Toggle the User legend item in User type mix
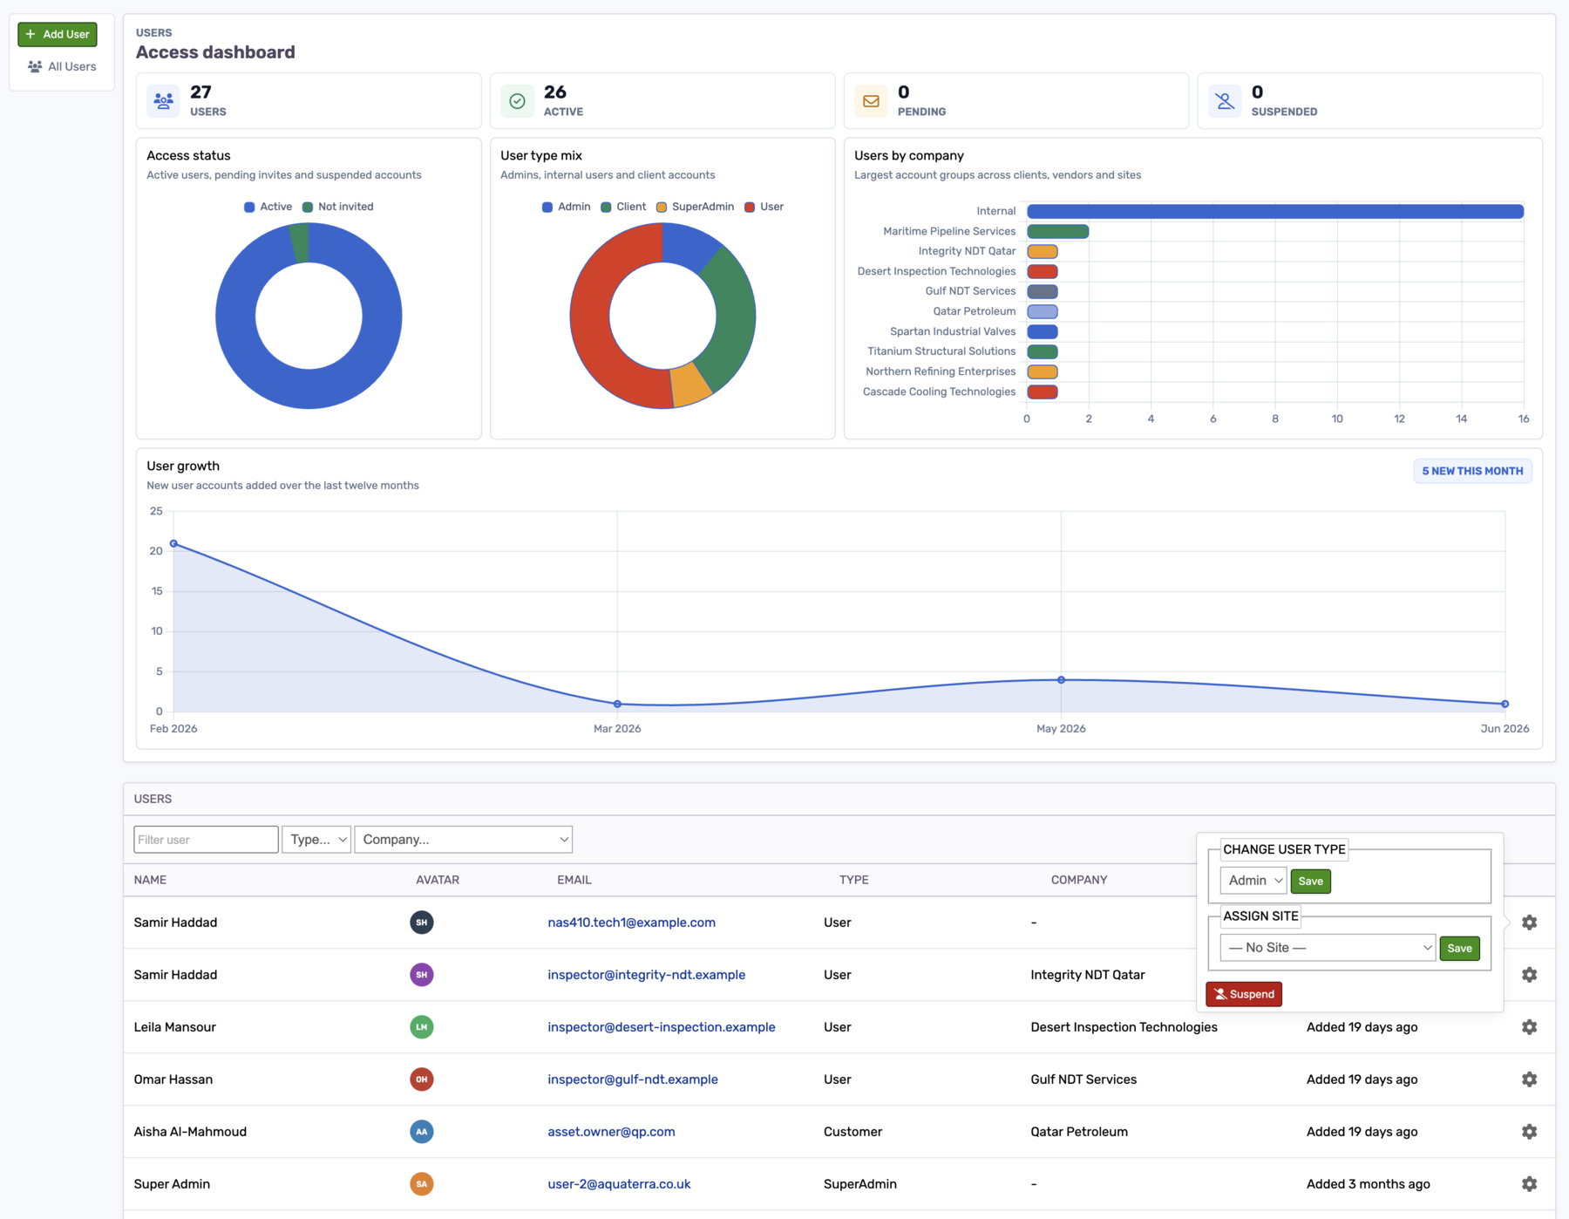 click(764, 207)
